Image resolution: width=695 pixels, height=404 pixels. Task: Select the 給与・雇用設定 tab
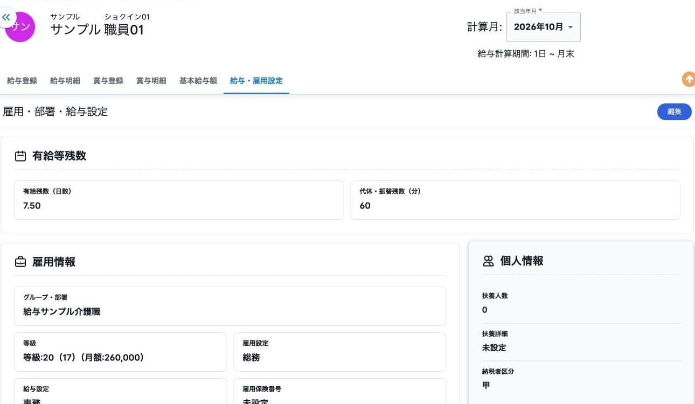pos(256,81)
